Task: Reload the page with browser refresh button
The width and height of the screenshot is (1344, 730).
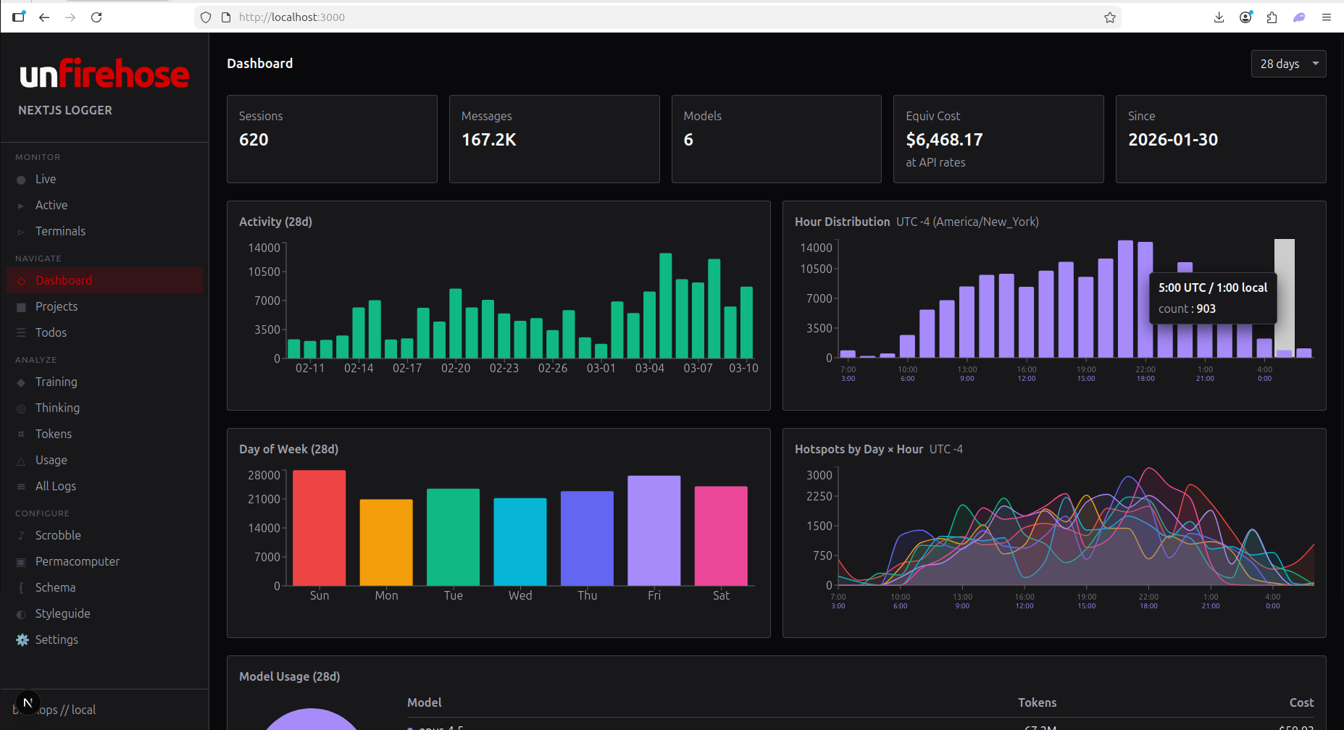Action: click(96, 17)
